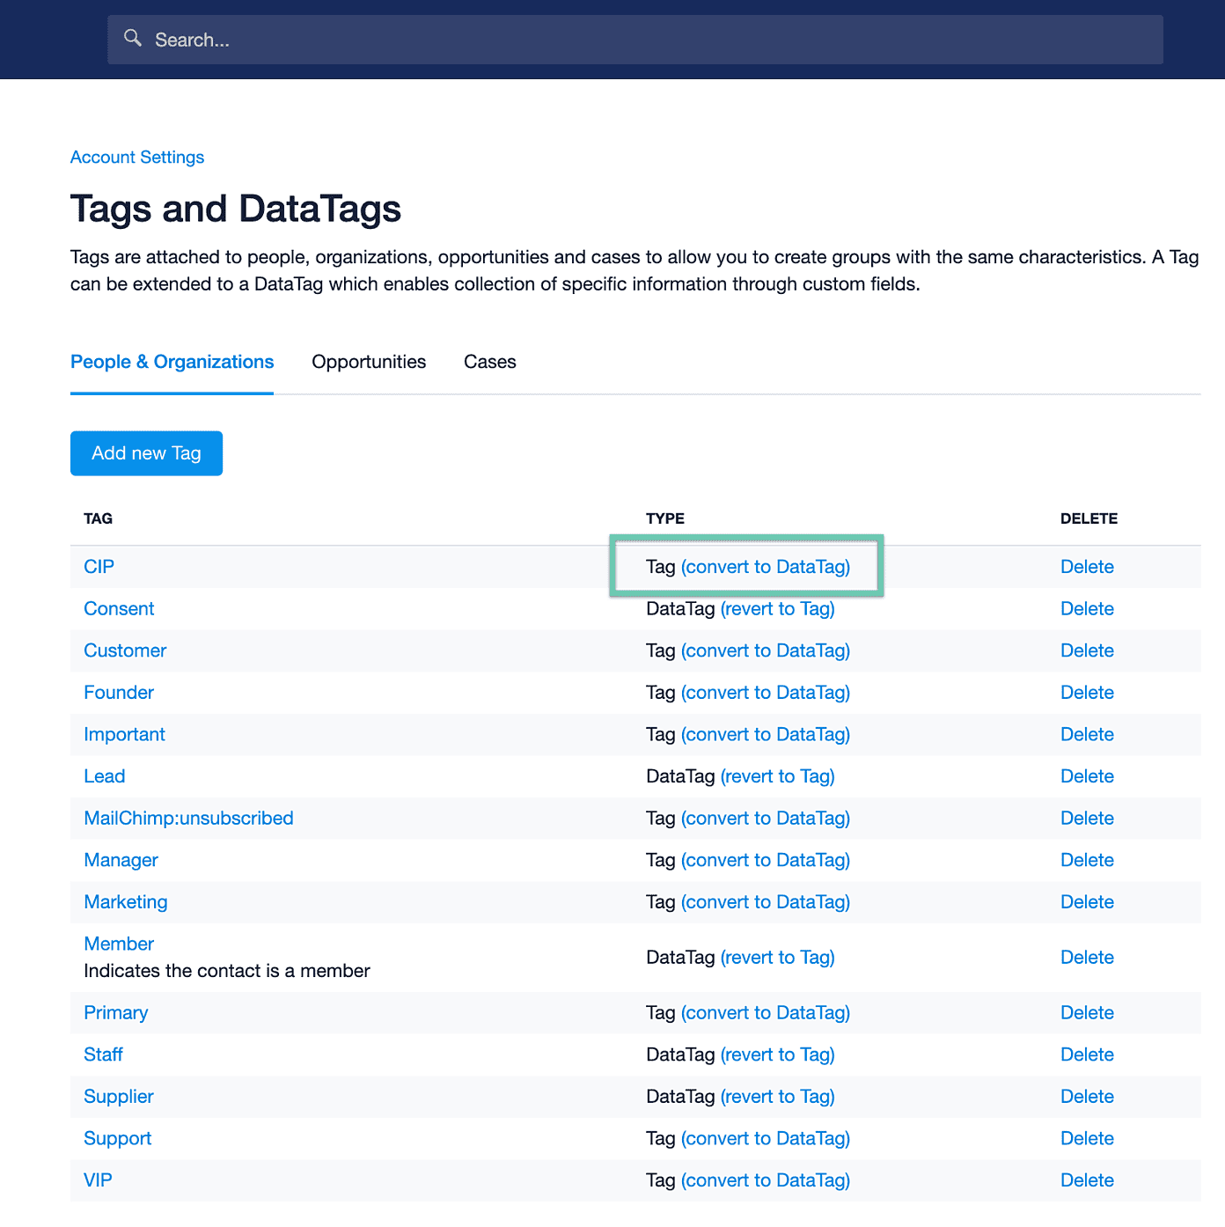The height and width of the screenshot is (1227, 1225).
Task: Open the Consent tag
Action: (119, 609)
